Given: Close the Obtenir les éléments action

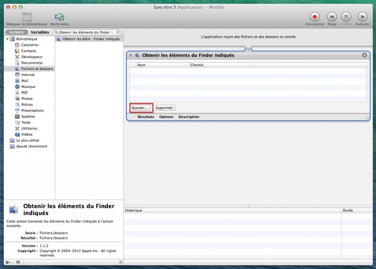Looking at the screenshot, I should 364,55.
